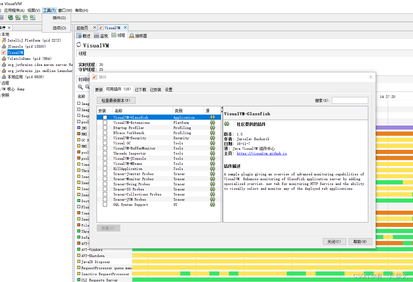Click green state square of AWT-Windows thread
The image size is (413, 282).
click(79, 250)
